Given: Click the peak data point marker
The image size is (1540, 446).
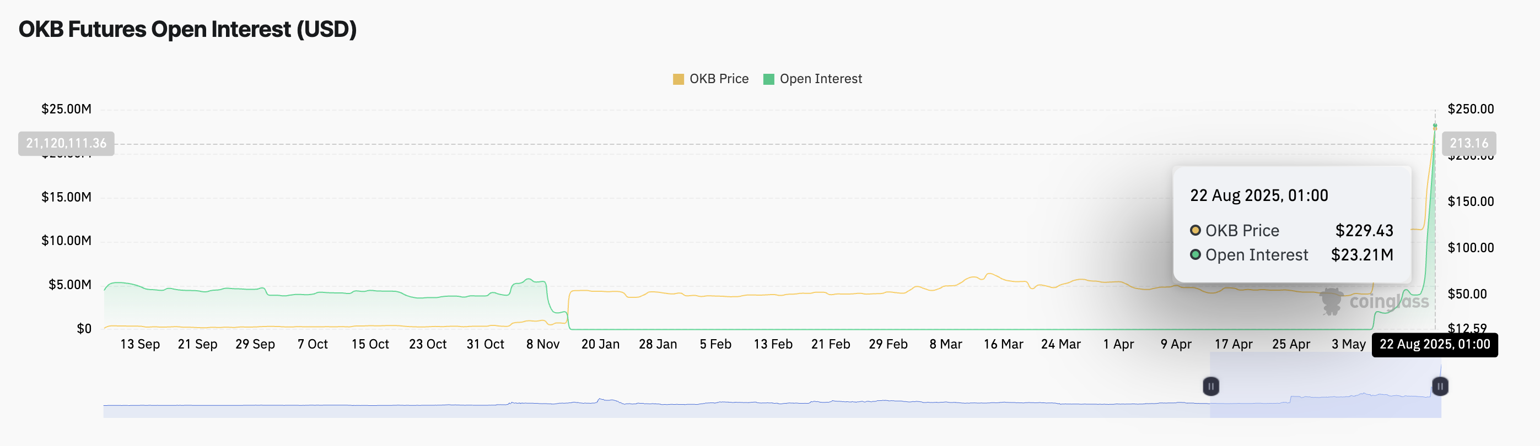Looking at the screenshot, I should [x=1435, y=126].
